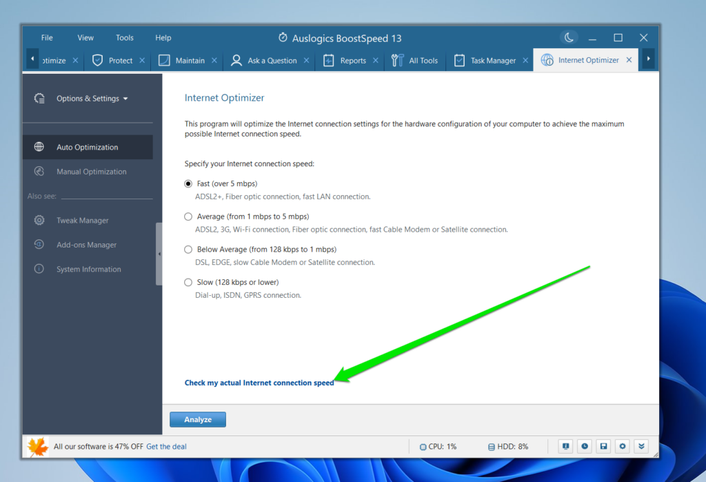Expand Options & Settings dropdown
Image resolution: width=706 pixels, height=482 pixels.
[x=92, y=99]
